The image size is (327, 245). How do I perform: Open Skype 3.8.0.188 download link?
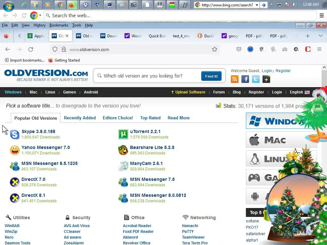[x=38, y=131]
